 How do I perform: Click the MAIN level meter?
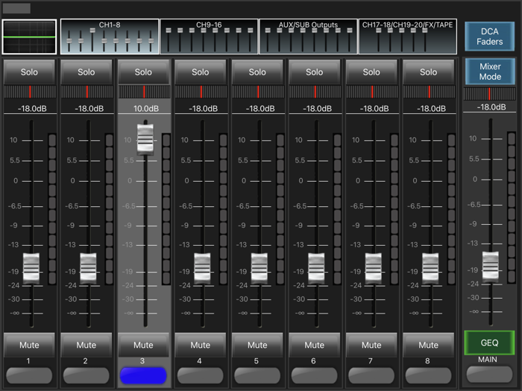pyautogui.click(x=512, y=208)
